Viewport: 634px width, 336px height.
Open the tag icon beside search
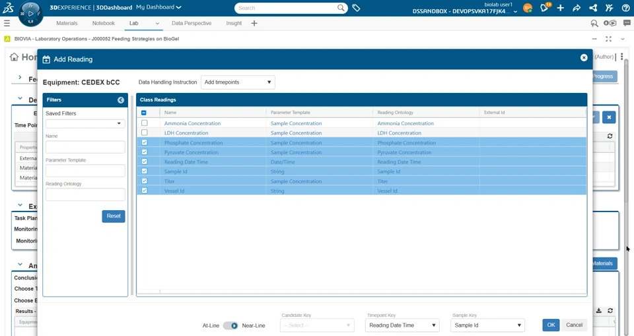click(356, 8)
